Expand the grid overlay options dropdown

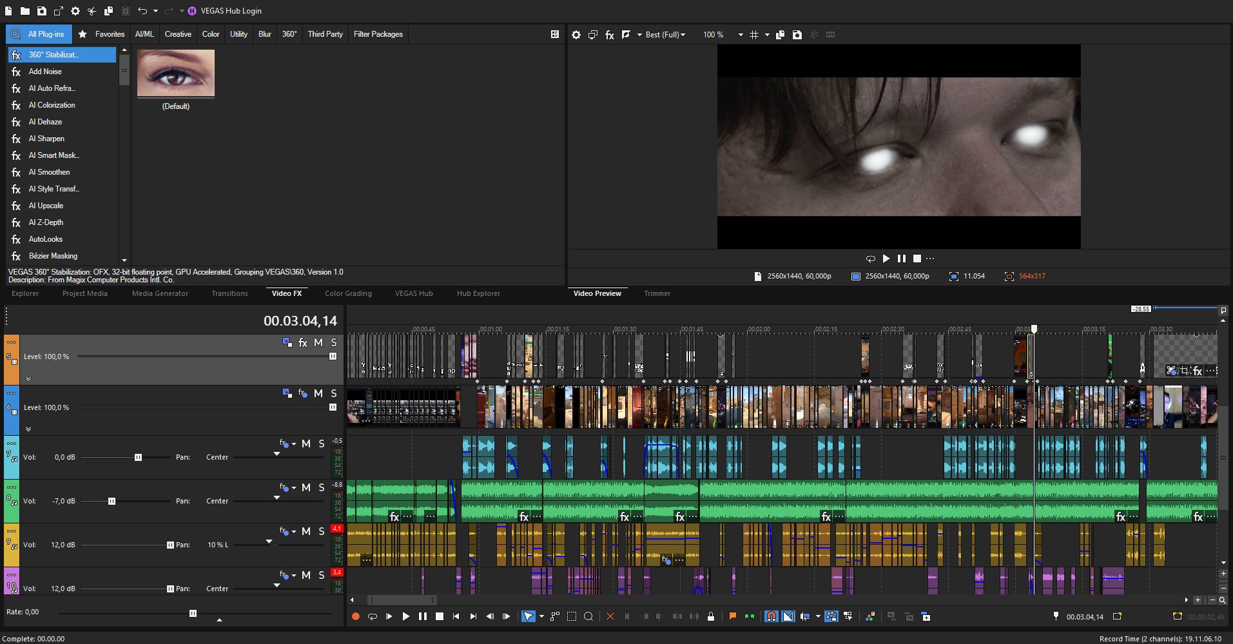(x=767, y=35)
